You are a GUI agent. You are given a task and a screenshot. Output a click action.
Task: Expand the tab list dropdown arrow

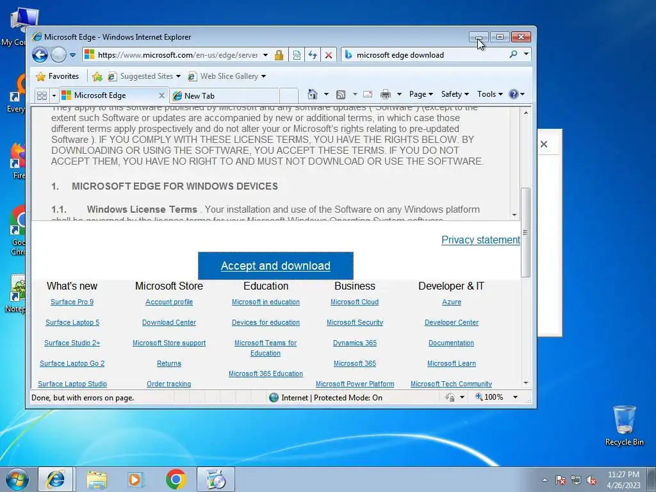(x=54, y=96)
